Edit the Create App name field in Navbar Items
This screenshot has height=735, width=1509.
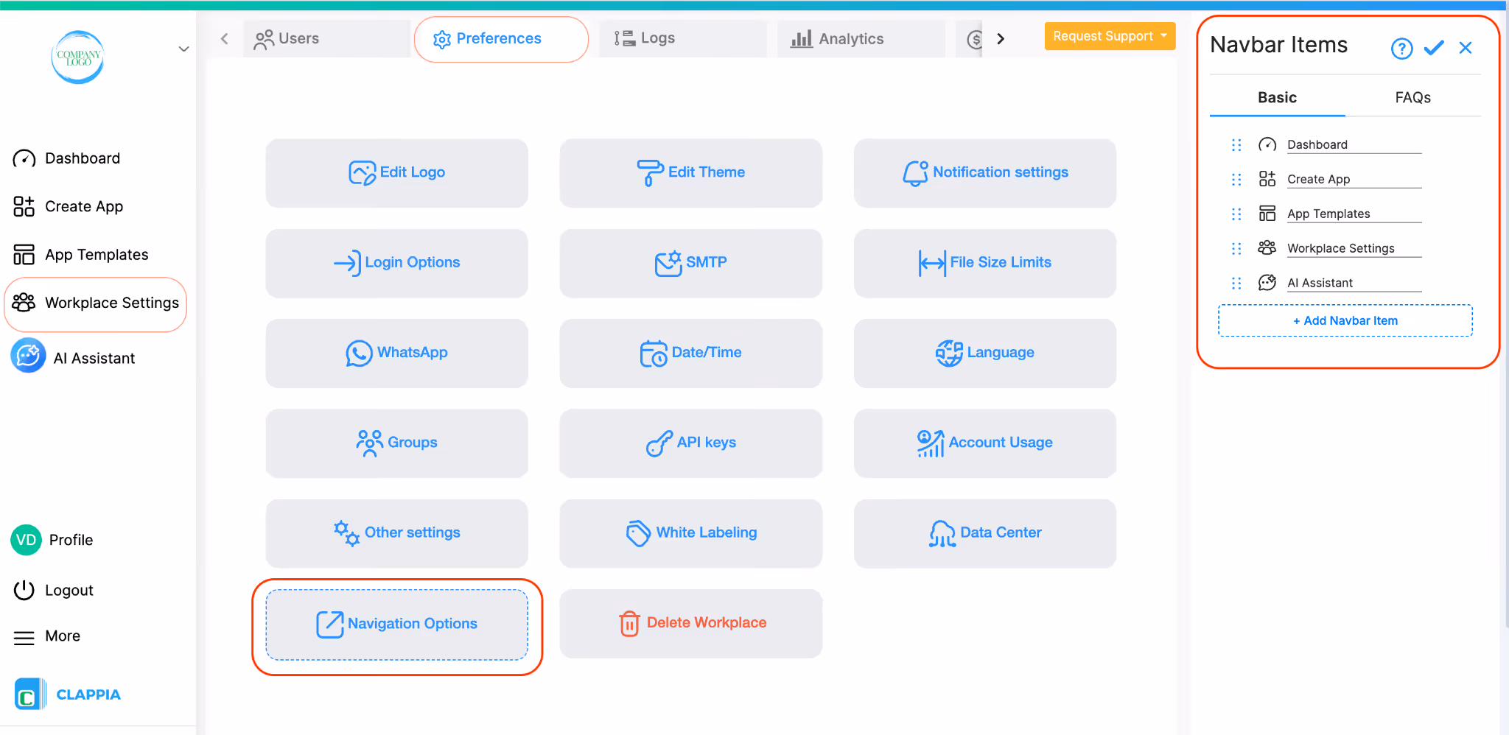[1354, 180]
